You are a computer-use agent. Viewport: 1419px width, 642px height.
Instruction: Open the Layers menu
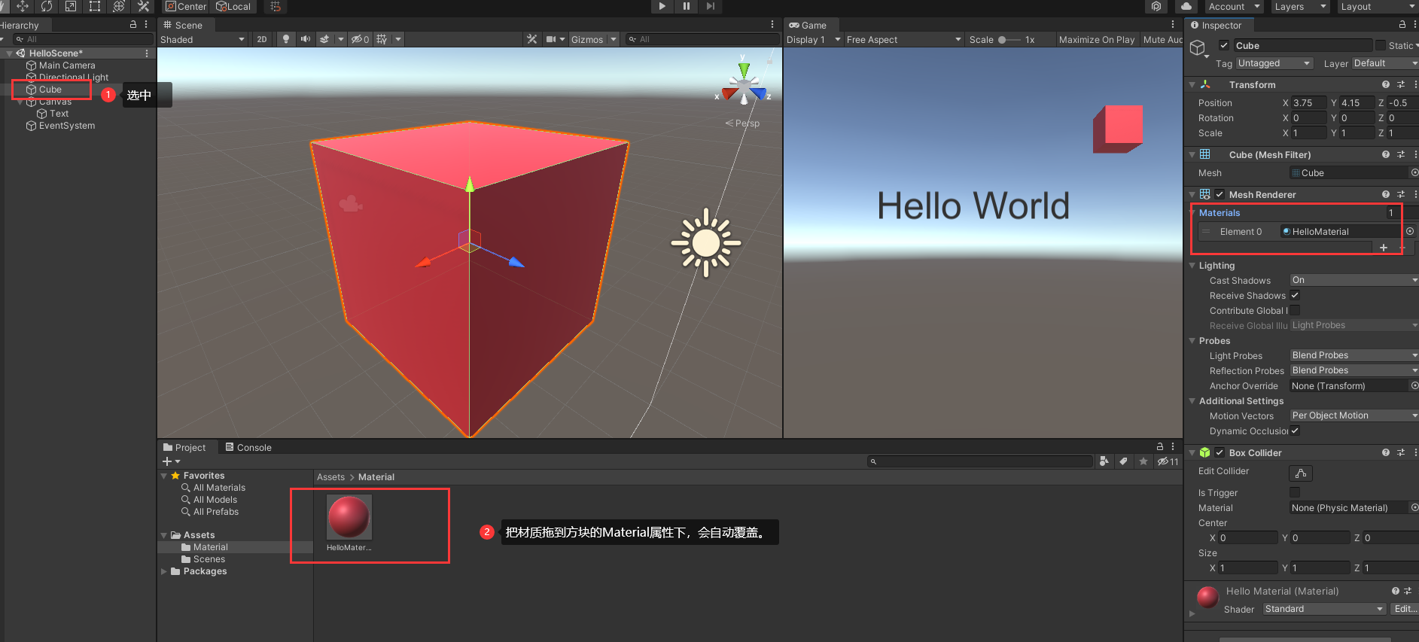(x=1299, y=6)
